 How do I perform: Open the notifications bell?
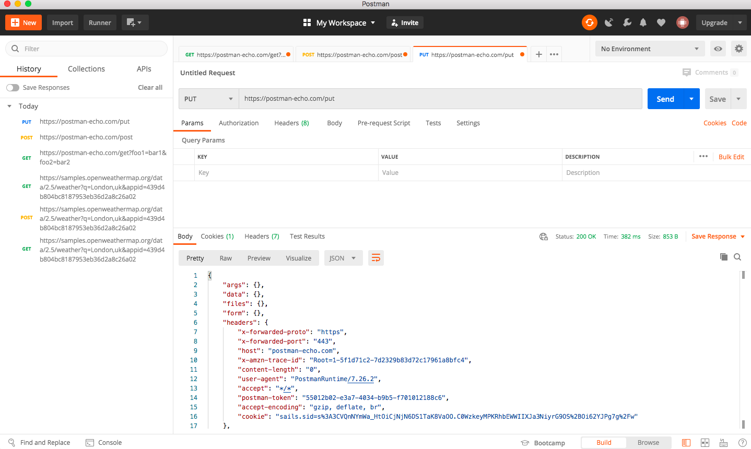[x=643, y=22]
